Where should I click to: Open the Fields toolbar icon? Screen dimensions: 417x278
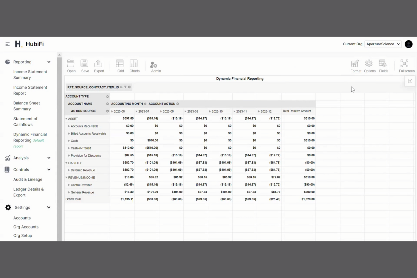click(383, 66)
